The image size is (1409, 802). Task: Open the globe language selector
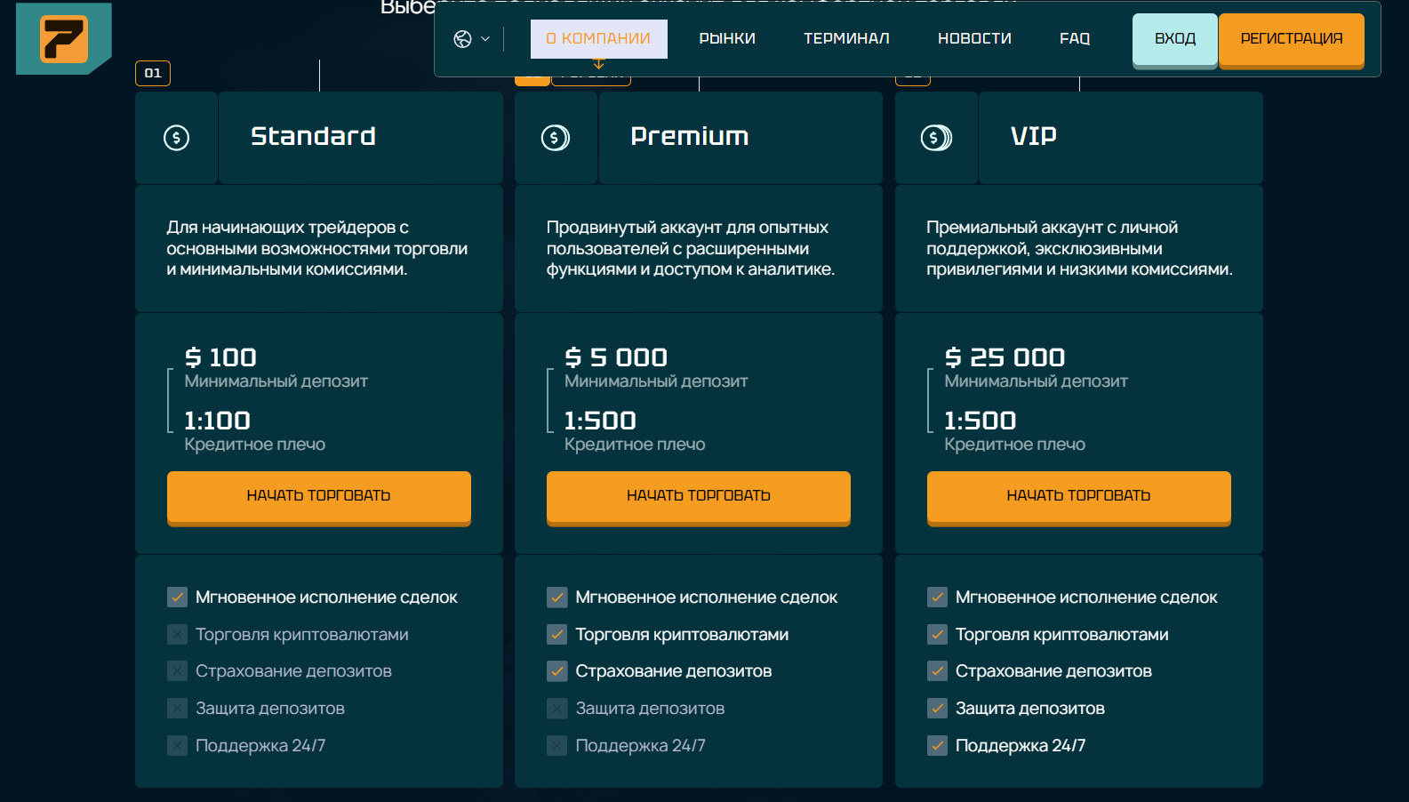(462, 39)
